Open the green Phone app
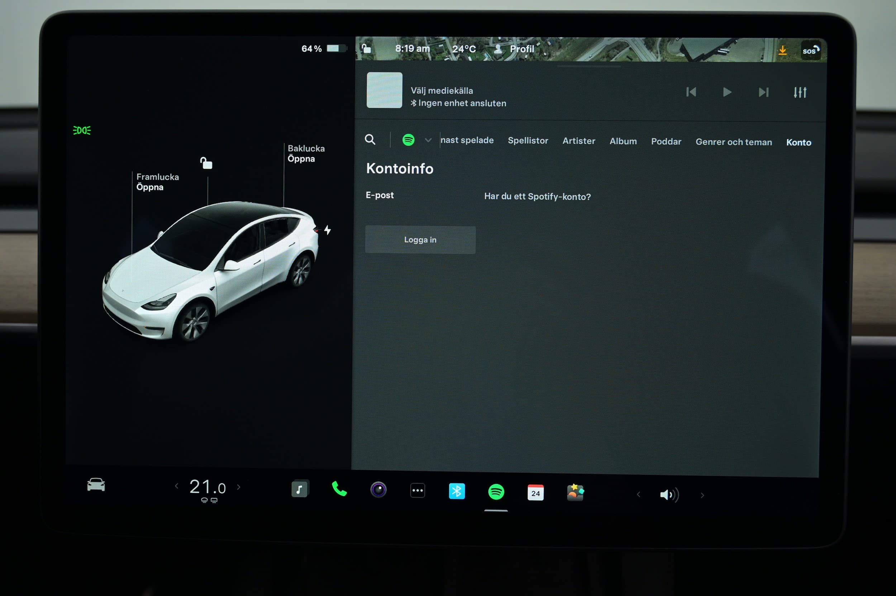896x596 pixels. [x=339, y=489]
